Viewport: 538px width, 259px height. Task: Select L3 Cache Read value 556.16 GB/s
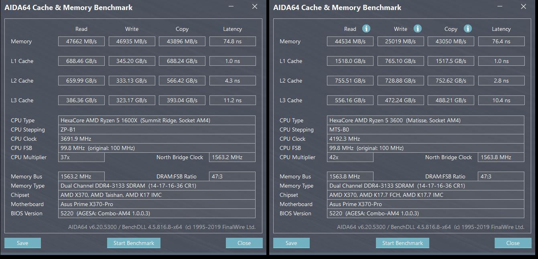click(x=350, y=100)
